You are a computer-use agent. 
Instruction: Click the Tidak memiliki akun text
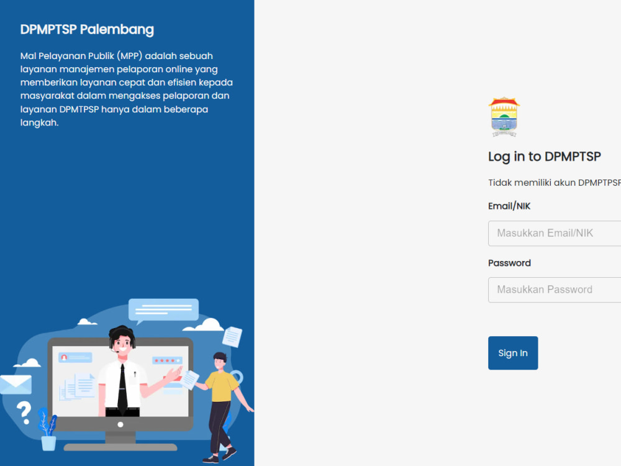click(x=555, y=183)
